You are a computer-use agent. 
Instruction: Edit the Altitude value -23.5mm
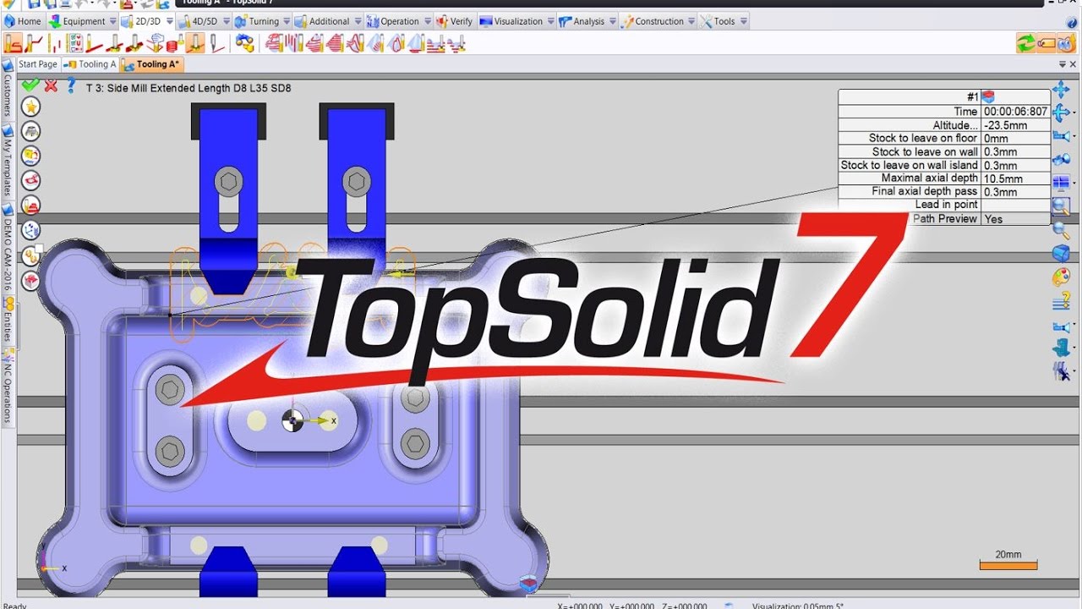[x=1016, y=125]
